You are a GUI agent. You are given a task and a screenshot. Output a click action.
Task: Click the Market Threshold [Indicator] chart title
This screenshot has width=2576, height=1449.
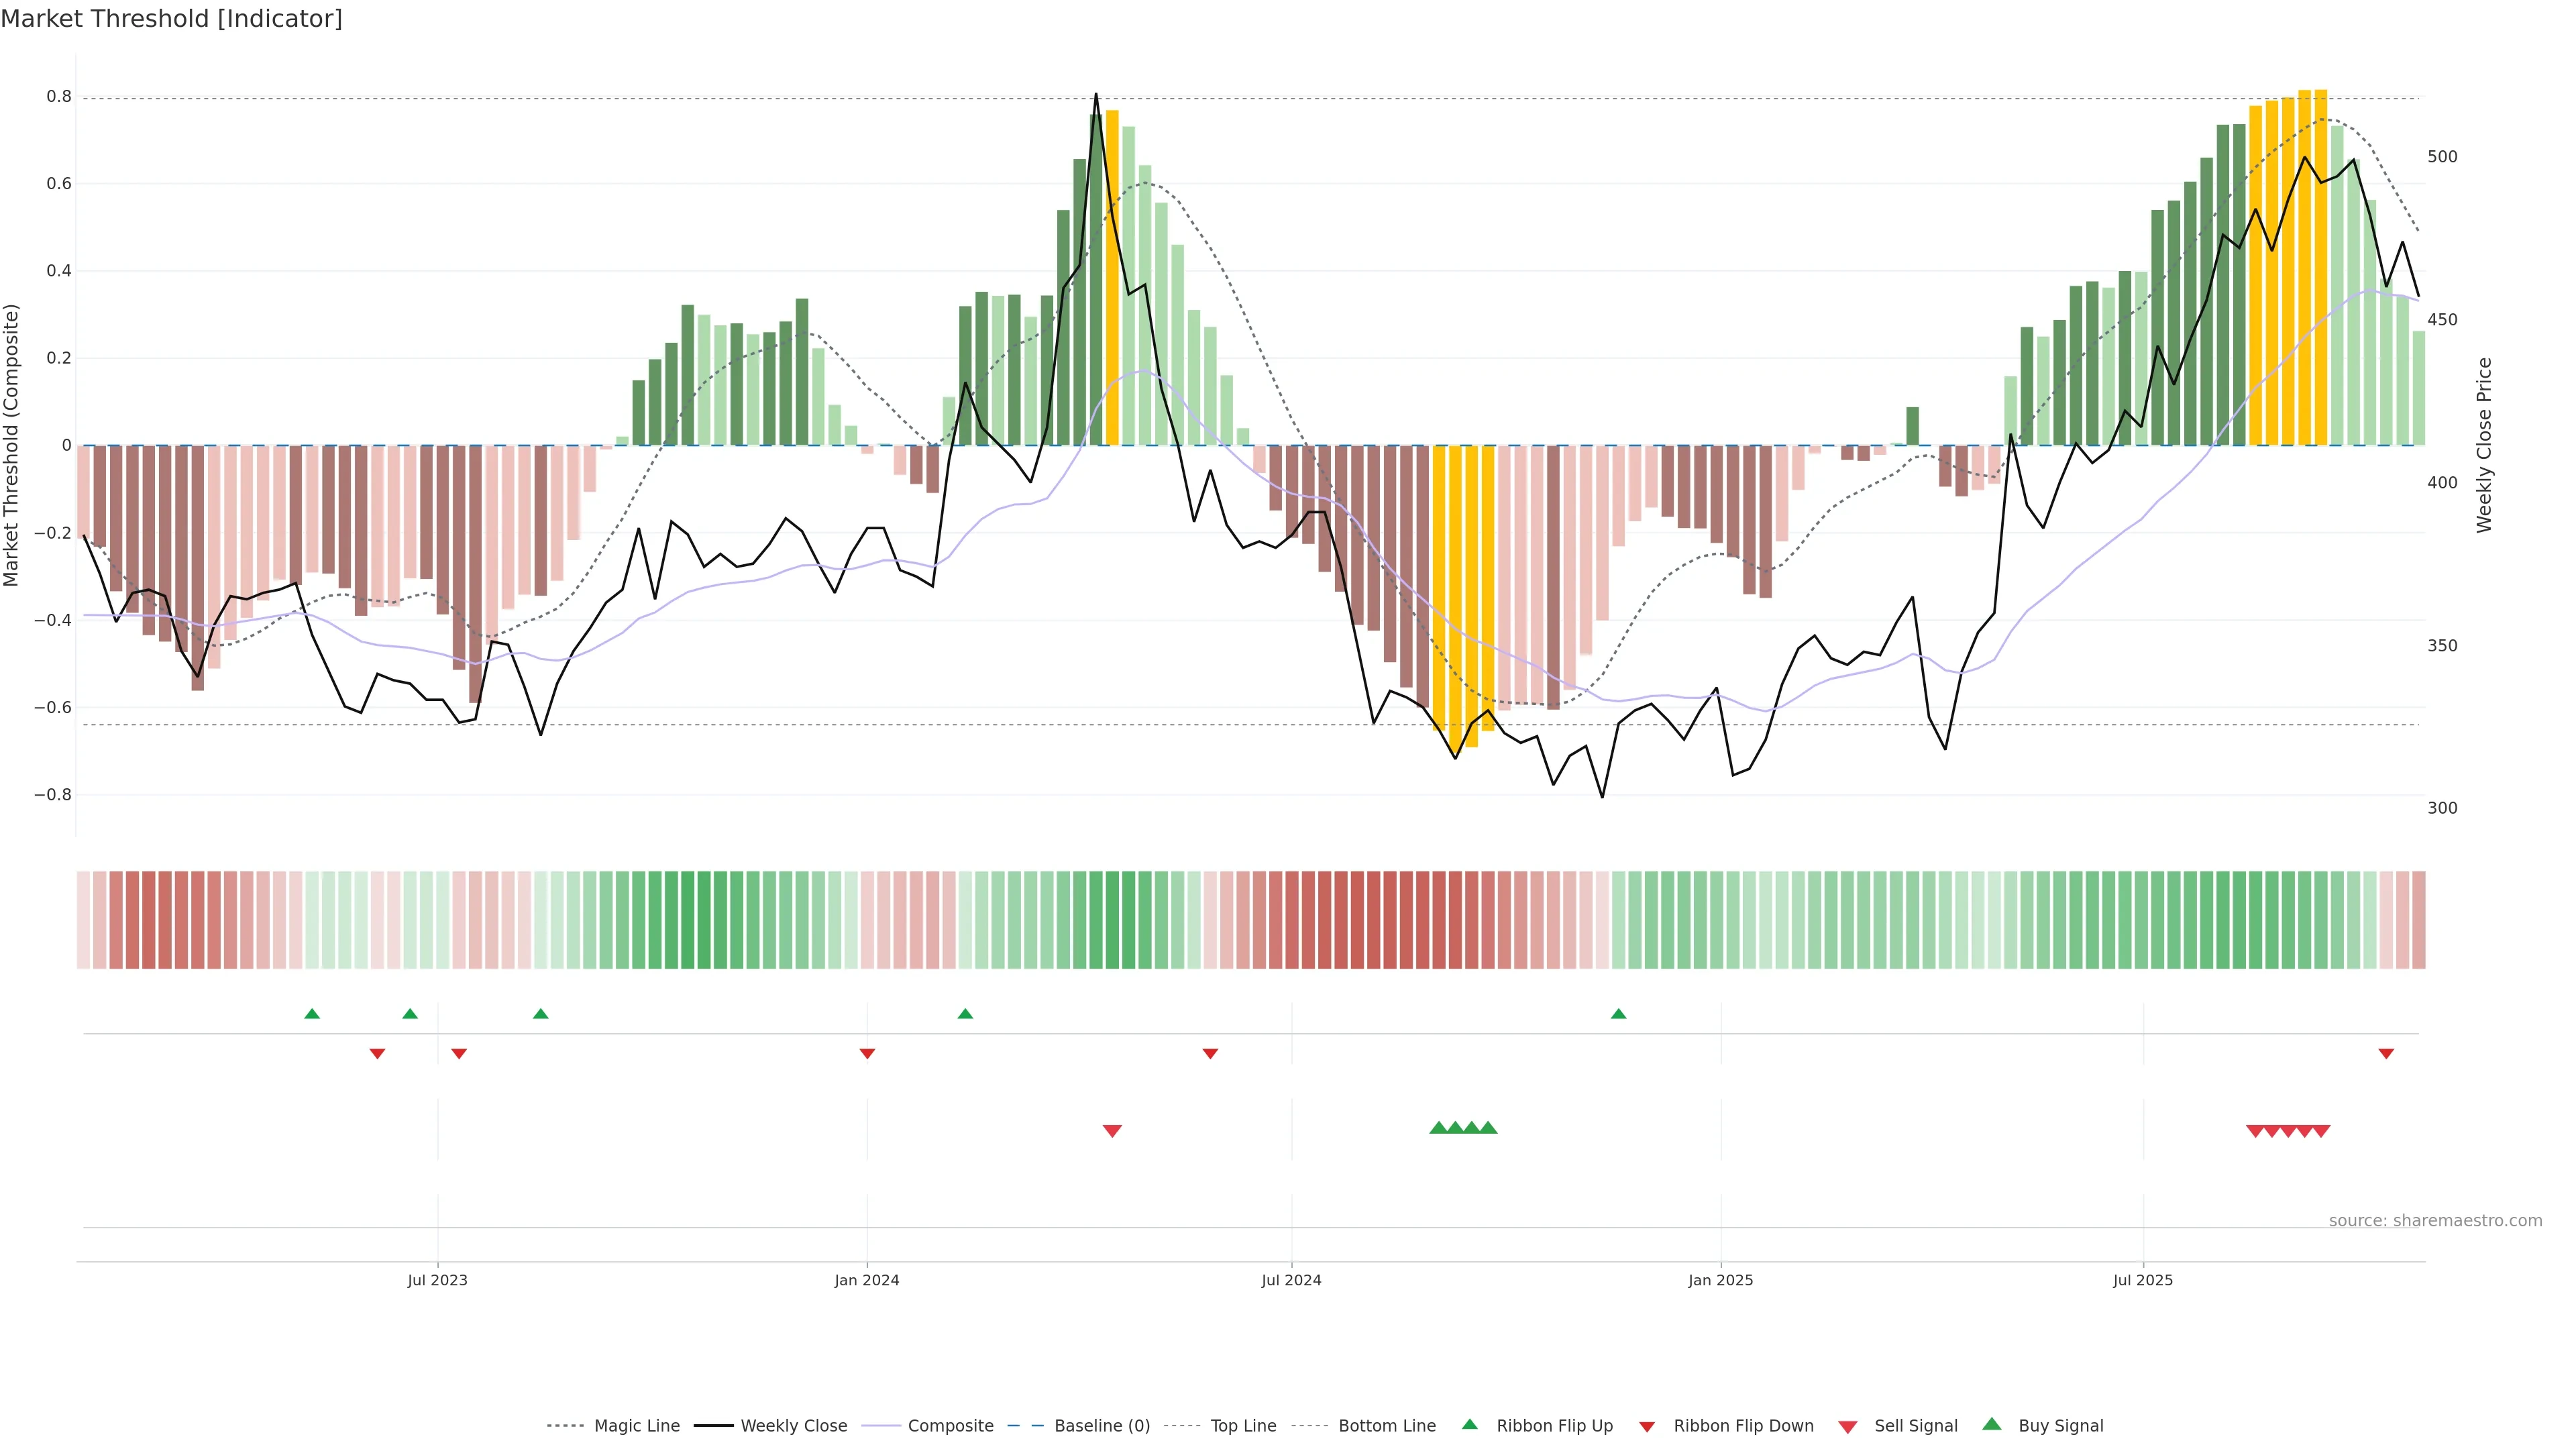pos(171,19)
